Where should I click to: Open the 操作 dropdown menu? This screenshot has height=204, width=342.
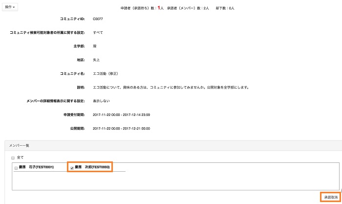[x=10, y=7]
